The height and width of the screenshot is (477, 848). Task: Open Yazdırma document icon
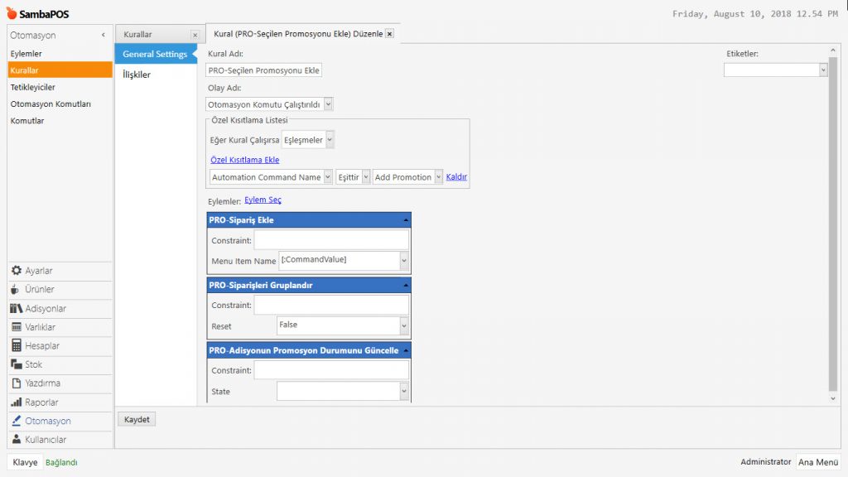(17, 383)
